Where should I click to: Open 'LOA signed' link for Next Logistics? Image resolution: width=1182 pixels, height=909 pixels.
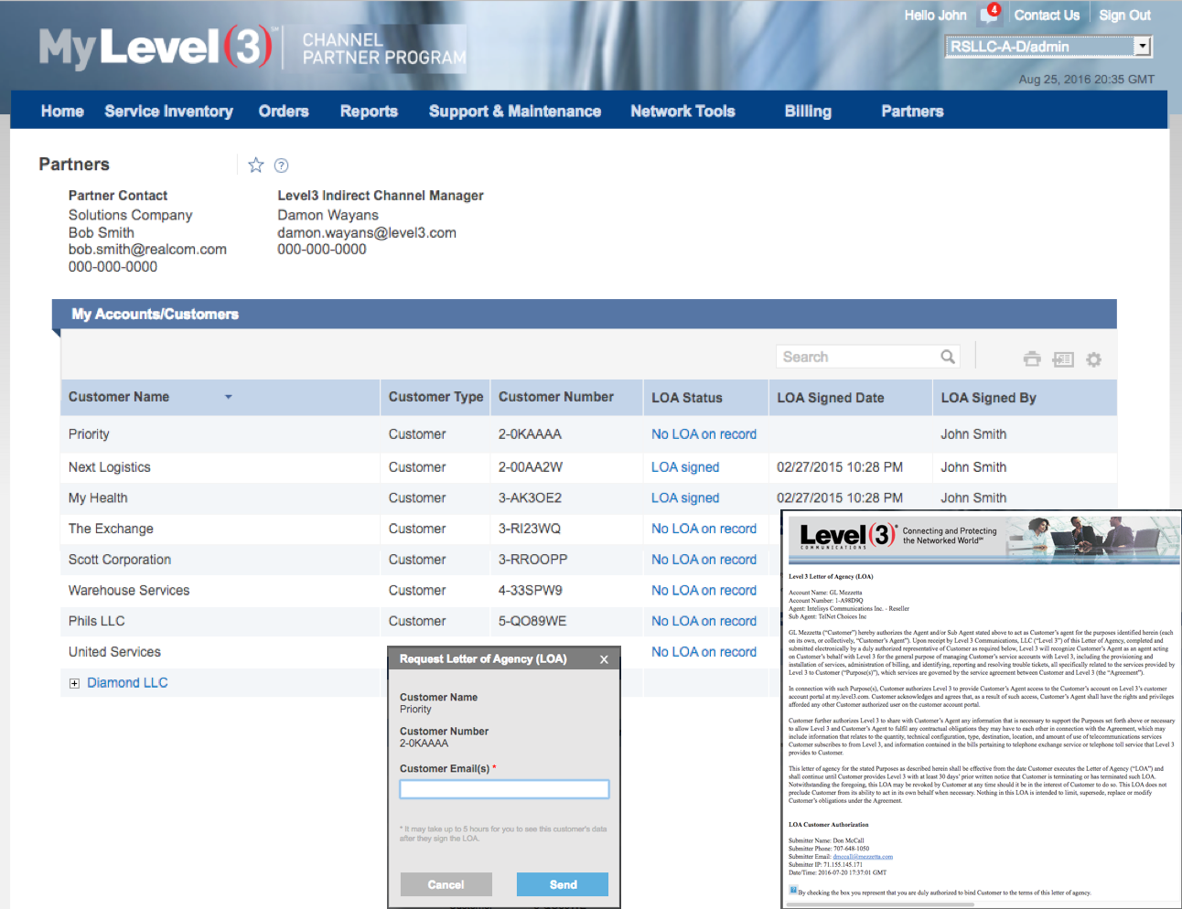[x=684, y=467]
